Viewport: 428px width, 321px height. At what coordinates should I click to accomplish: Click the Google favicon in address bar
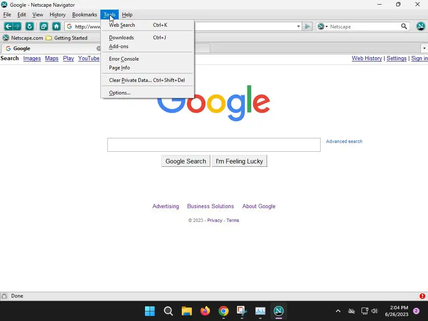pos(69,26)
